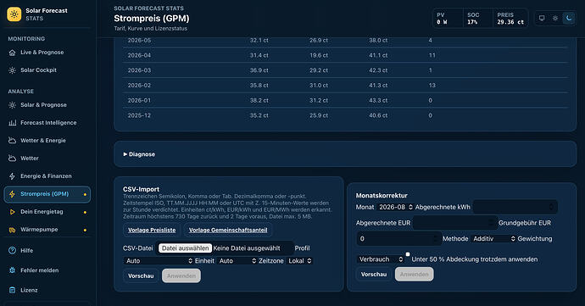Click the PREIS 29.36 ct status tile
Screen dimensions: 585x306
[x=510, y=19]
